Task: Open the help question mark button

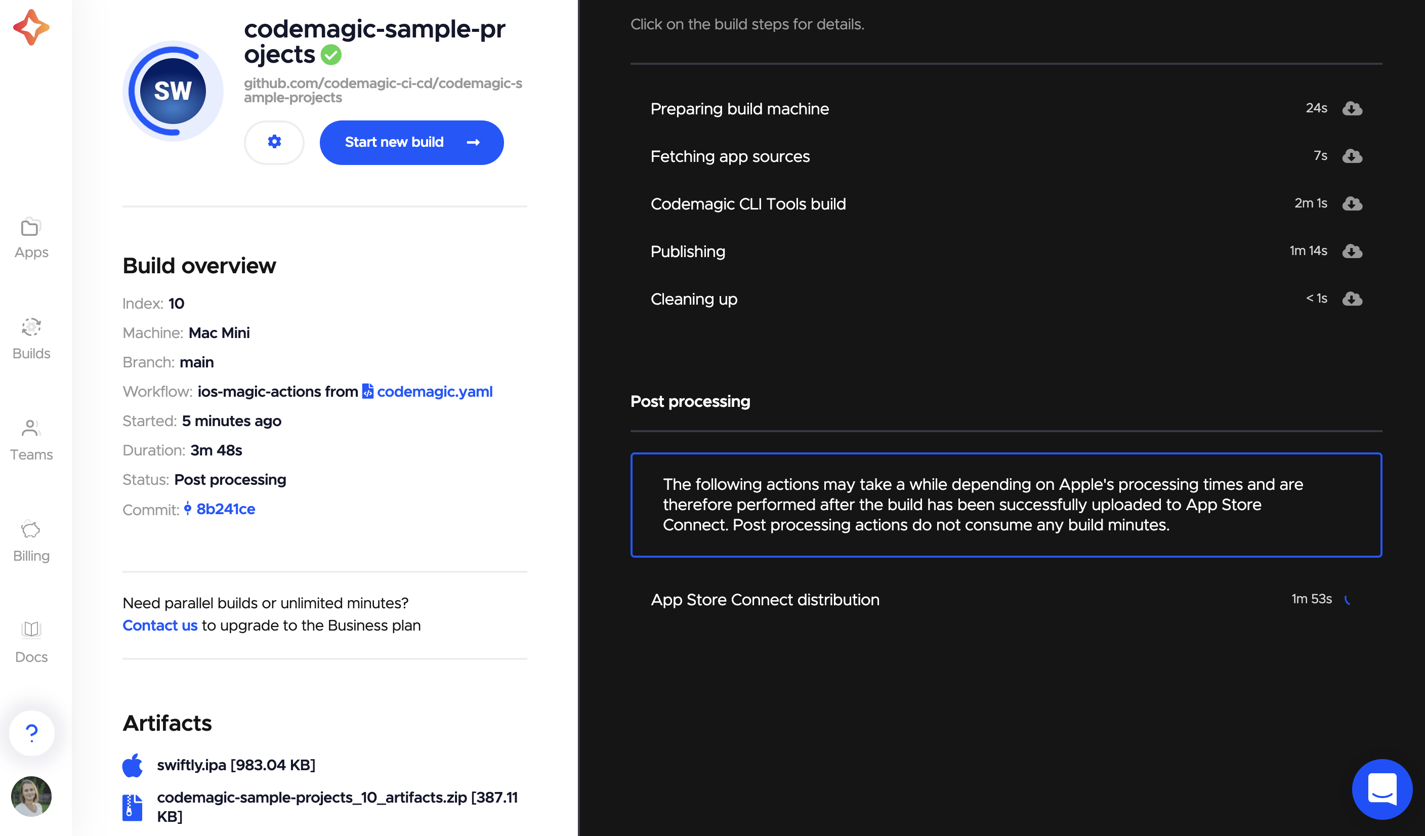Action: click(x=32, y=733)
